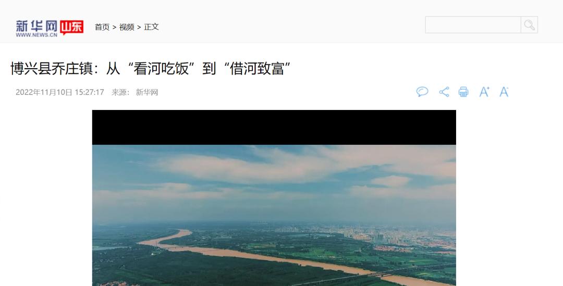Click the WWW.NEWS.CN text under logo
This screenshot has height=286, width=563.
coord(36,35)
